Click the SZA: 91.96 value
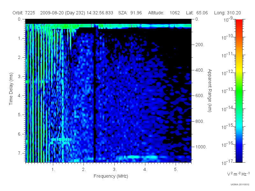Viewport: 255px width, 191px height. click(130, 13)
